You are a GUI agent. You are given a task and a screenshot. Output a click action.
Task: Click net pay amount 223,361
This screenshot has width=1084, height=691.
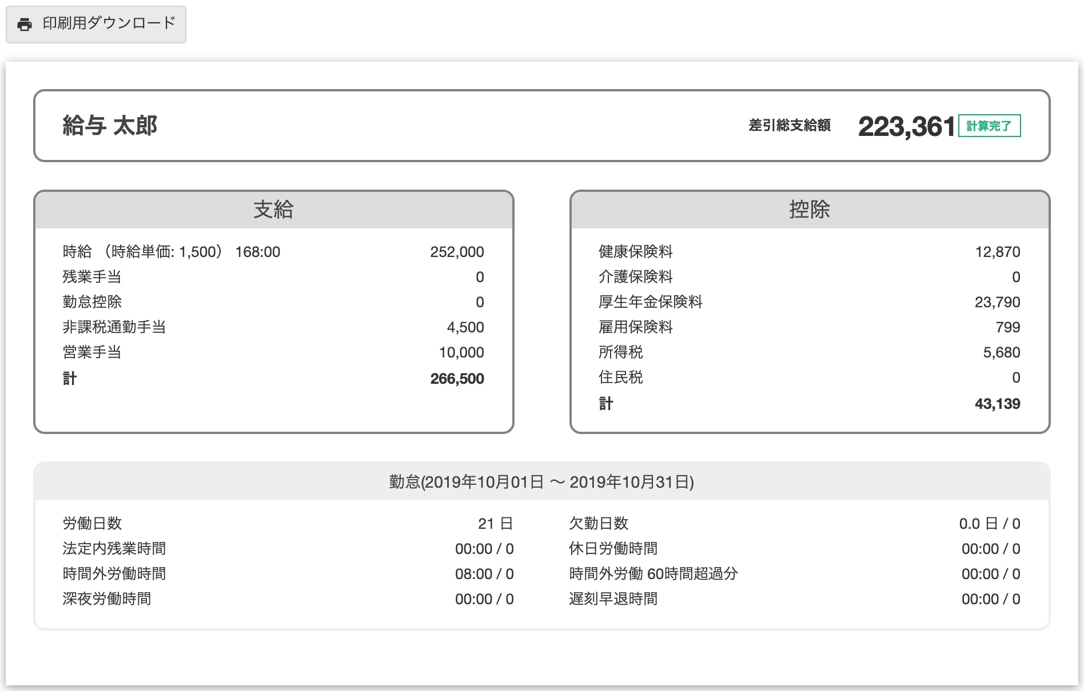[x=907, y=126]
